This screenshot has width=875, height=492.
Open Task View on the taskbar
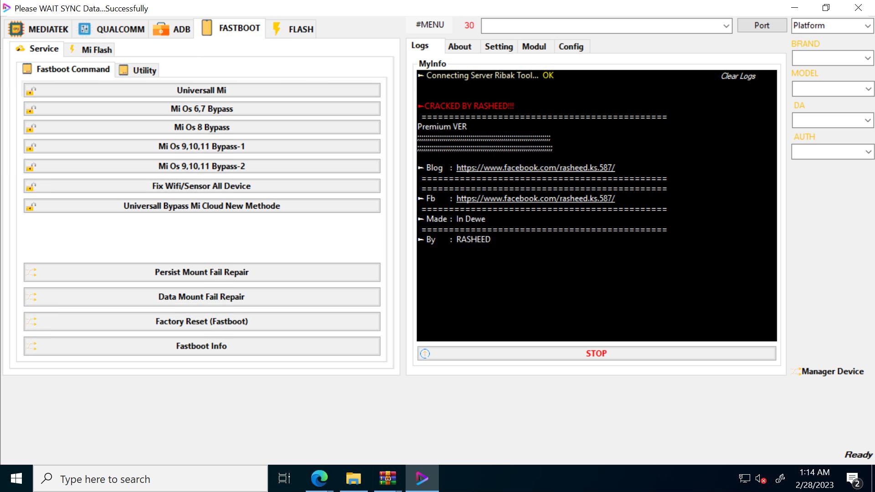(284, 478)
